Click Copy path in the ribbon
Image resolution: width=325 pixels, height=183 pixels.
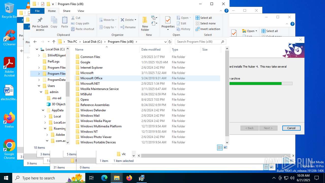[80, 23]
